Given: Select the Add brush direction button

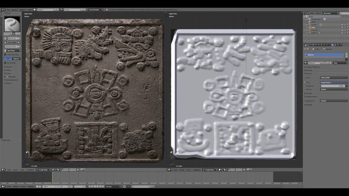Looking at the screenshot, I should click(8, 59).
